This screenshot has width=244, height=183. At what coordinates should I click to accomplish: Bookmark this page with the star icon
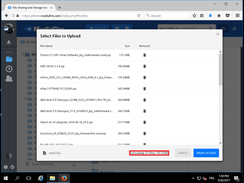click(x=194, y=16)
